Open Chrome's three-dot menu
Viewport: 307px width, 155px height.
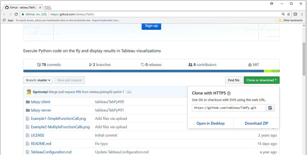(x=302, y=14)
